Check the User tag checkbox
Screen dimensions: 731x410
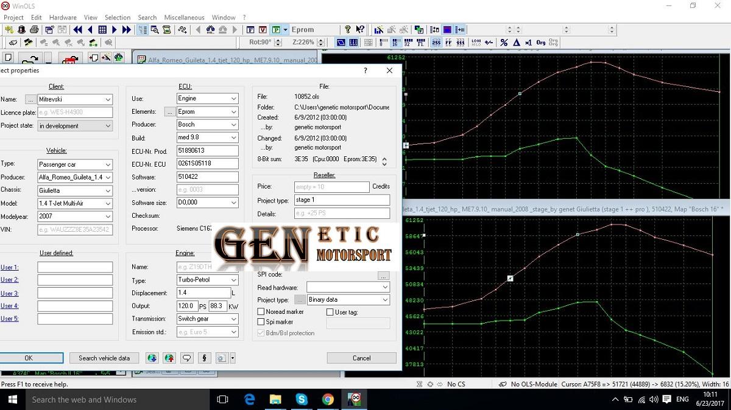coord(330,312)
